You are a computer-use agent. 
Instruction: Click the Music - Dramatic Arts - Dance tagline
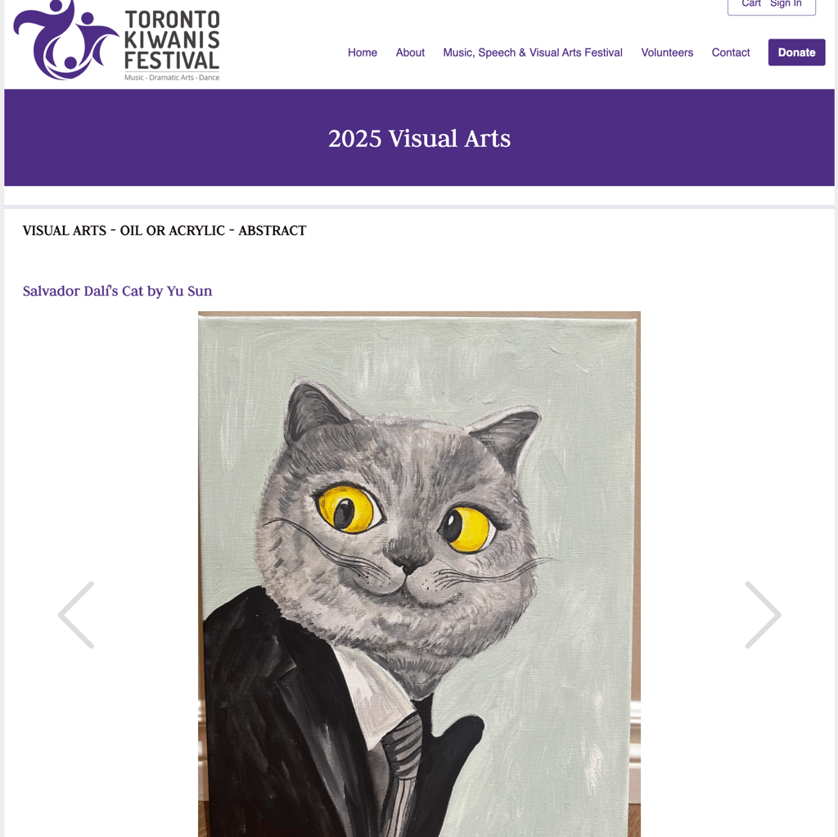172,78
